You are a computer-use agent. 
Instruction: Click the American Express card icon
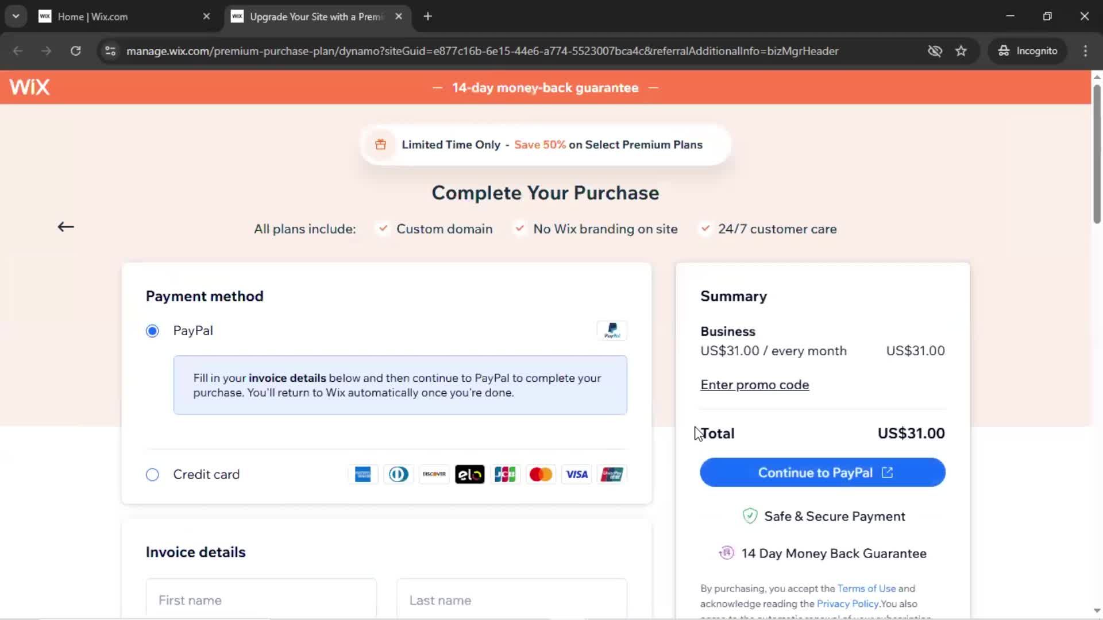362,474
